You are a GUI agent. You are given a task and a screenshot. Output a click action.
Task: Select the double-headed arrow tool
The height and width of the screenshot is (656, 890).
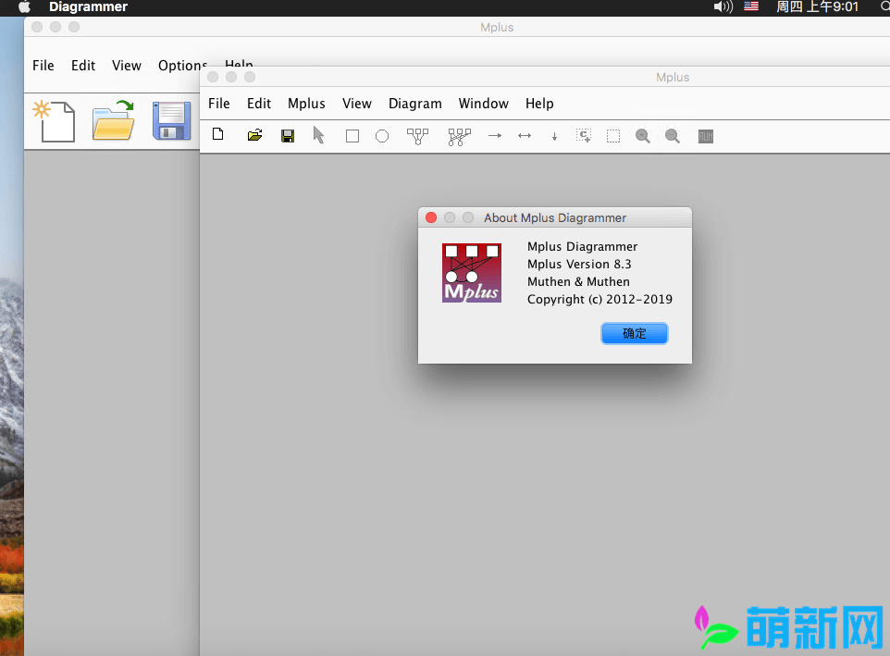pyautogui.click(x=525, y=136)
